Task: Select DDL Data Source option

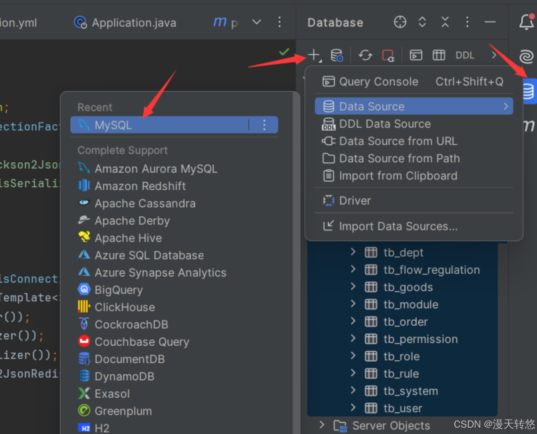Action: pyautogui.click(x=414, y=124)
